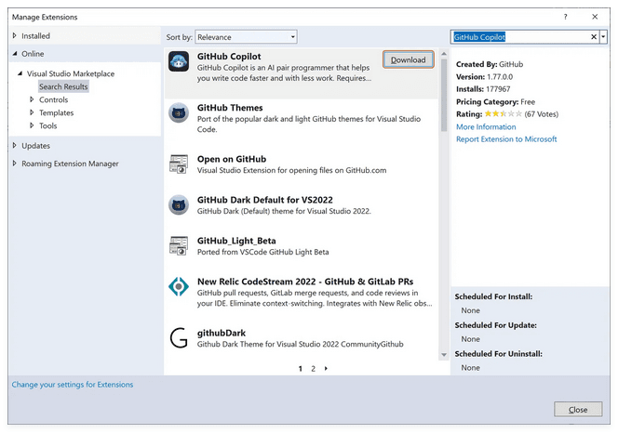The width and height of the screenshot is (618, 433).
Task: Select New Relic CodeStream 2022 result title
Action: tap(305, 282)
